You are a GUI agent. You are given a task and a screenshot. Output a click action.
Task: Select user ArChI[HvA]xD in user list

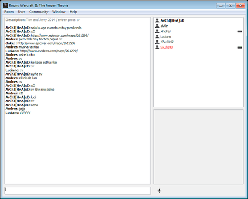coord(198,20)
